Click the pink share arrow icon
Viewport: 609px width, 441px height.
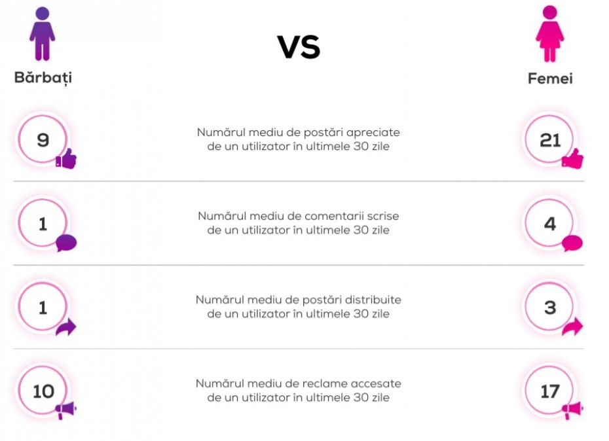coord(572,327)
